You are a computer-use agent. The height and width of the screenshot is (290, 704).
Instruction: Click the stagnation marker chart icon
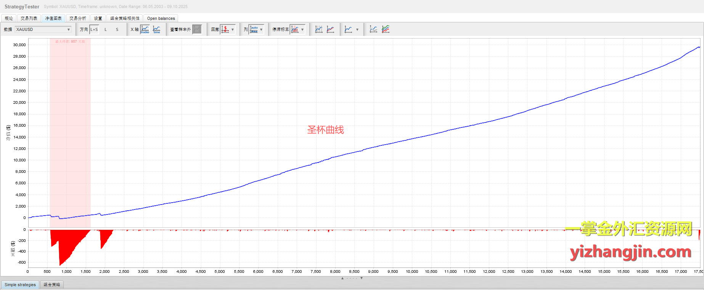[295, 29]
